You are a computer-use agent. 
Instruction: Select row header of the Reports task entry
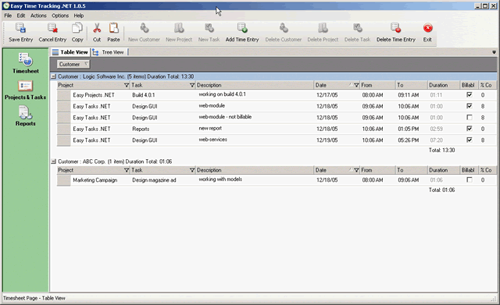coord(64,129)
